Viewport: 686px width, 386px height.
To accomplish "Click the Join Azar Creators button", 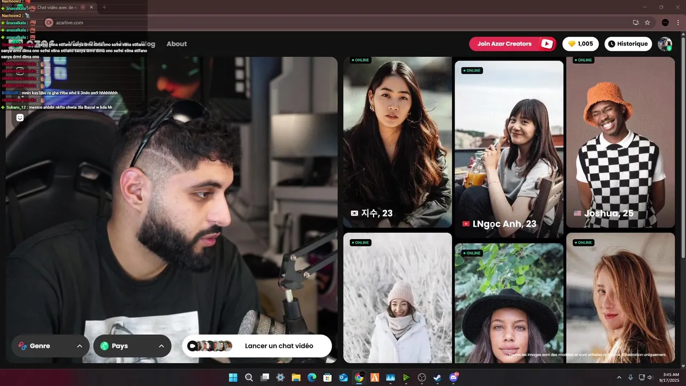I will [513, 44].
